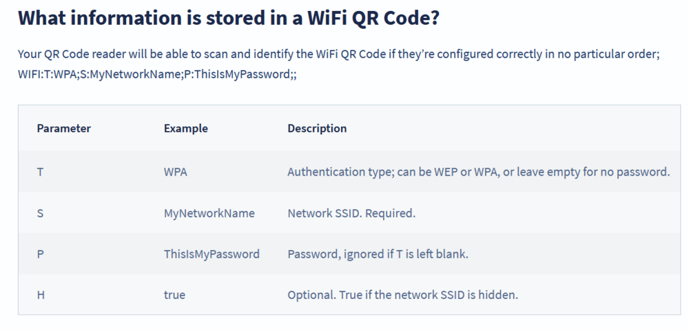689x330 pixels.
Task: Click the "Optional. True if the network" description
Action: [x=402, y=295]
